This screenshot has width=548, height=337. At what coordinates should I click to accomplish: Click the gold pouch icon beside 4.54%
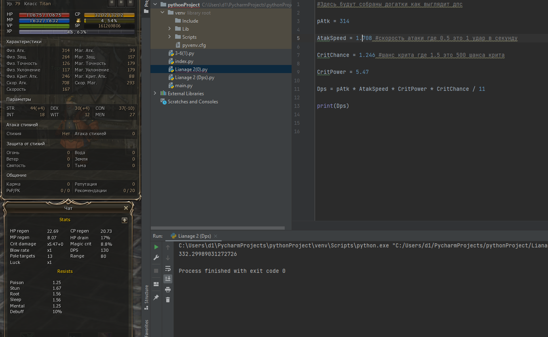point(78,21)
